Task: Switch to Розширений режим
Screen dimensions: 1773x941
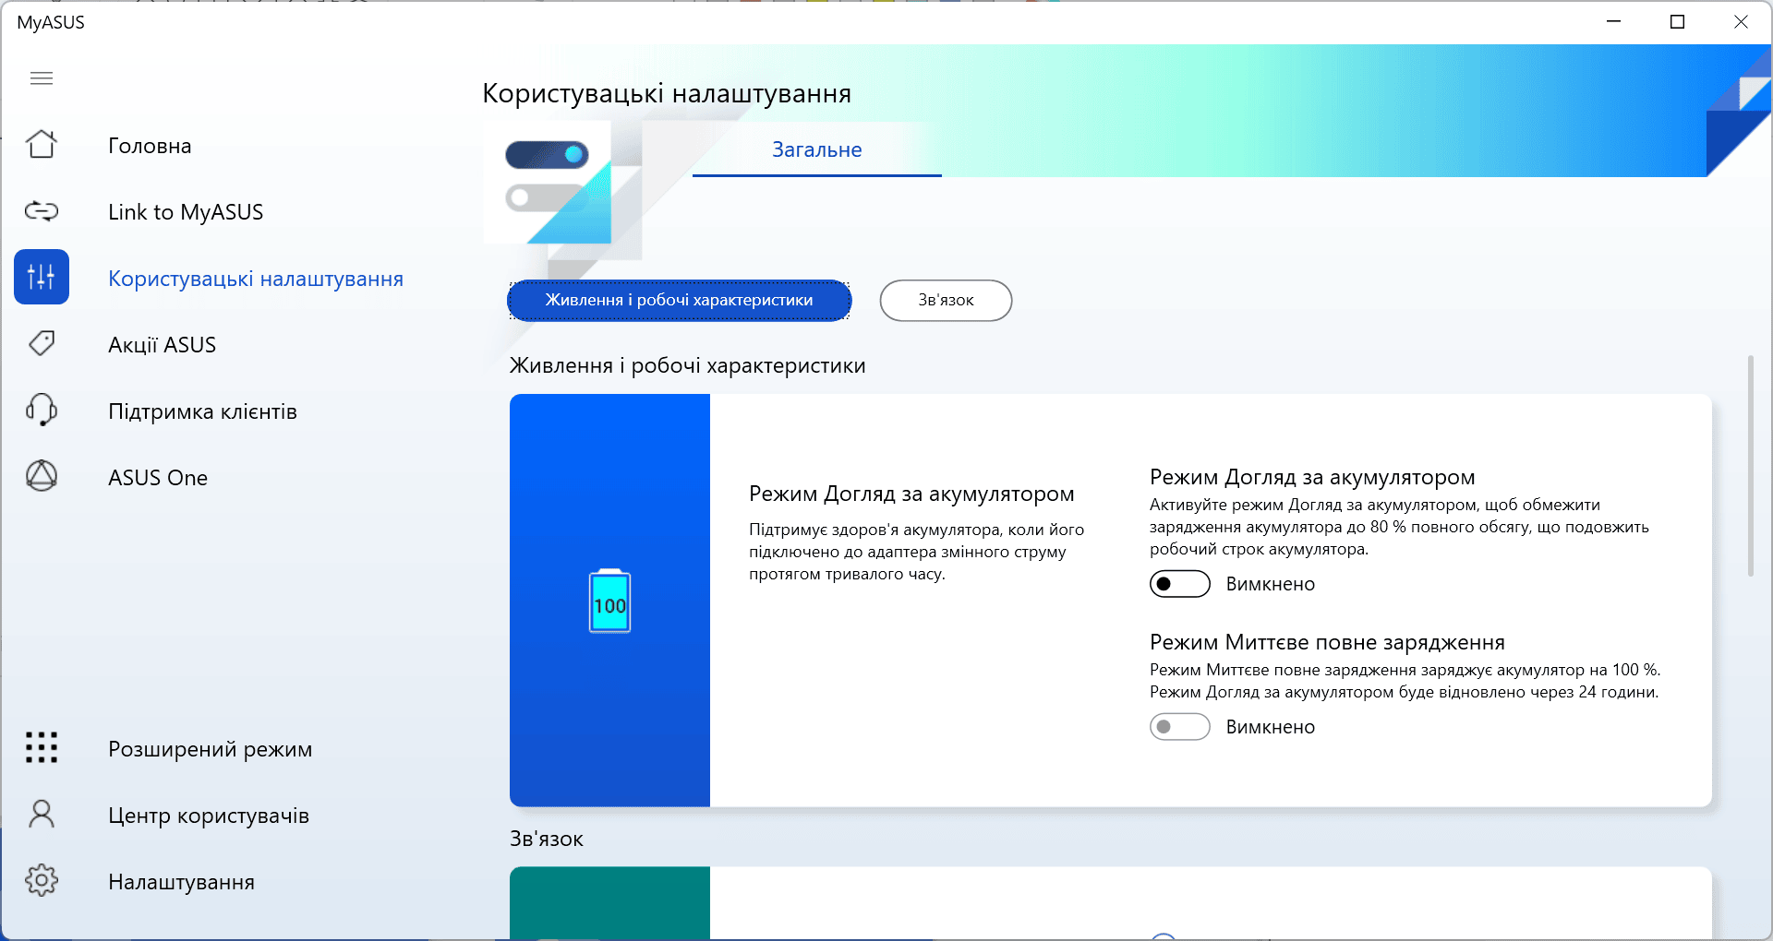Action: tap(210, 749)
